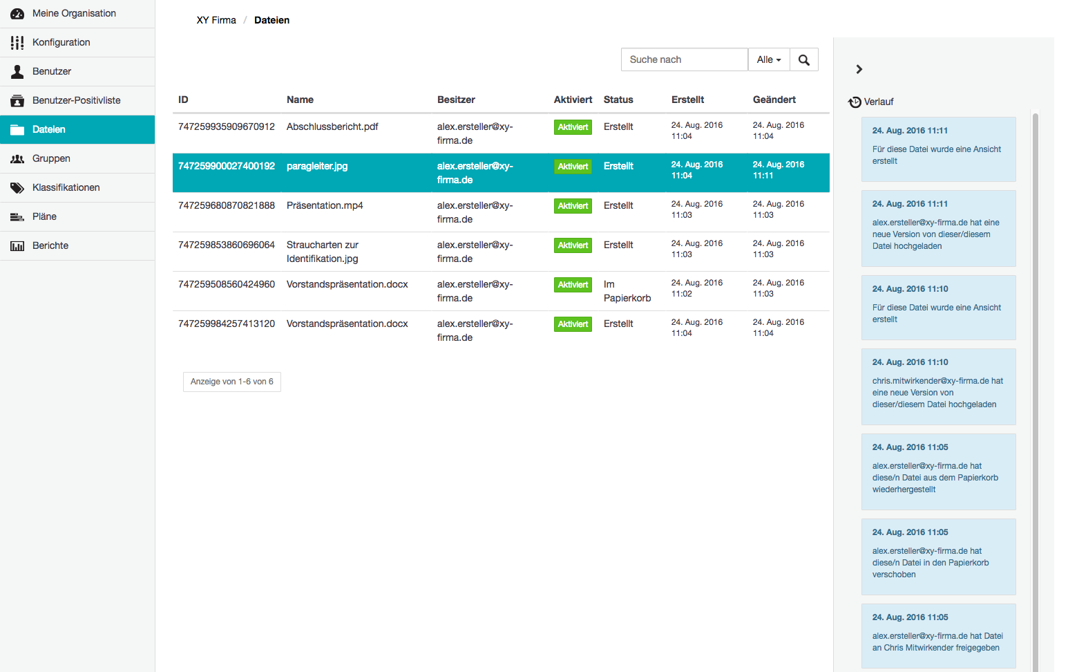
Task: Sort table by Name column header
Action: click(x=300, y=100)
